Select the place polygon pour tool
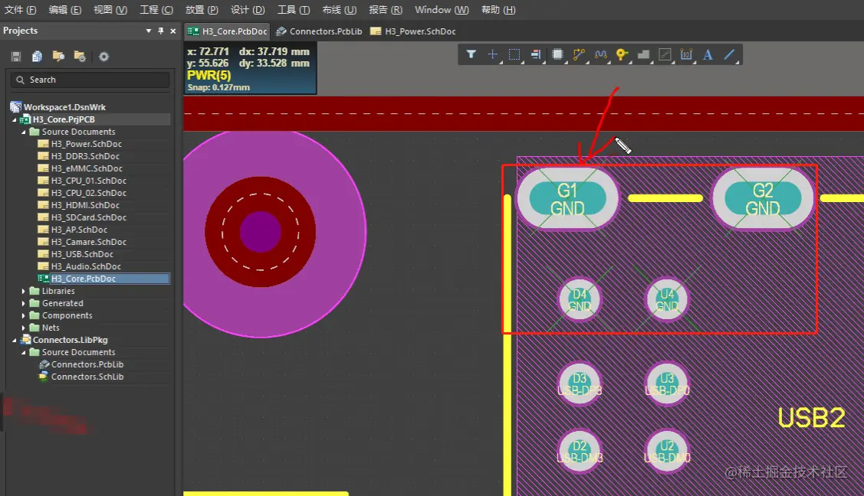 (x=643, y=54)
